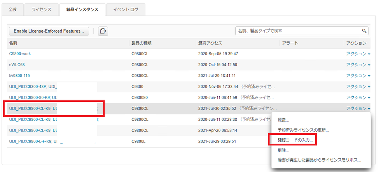Click the アラート column header
This screenshot has height=172, width=388.
point(290,43)
